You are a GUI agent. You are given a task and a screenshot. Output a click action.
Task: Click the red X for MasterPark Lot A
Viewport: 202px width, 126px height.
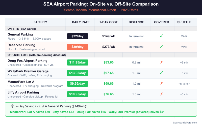[x=162, y=83]
